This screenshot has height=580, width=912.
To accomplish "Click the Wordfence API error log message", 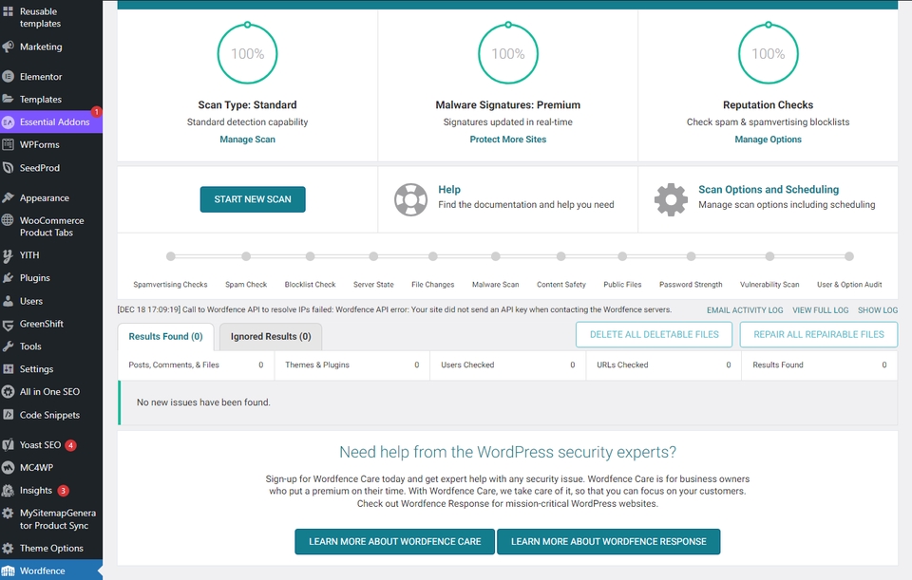I will tap(394, 309).
